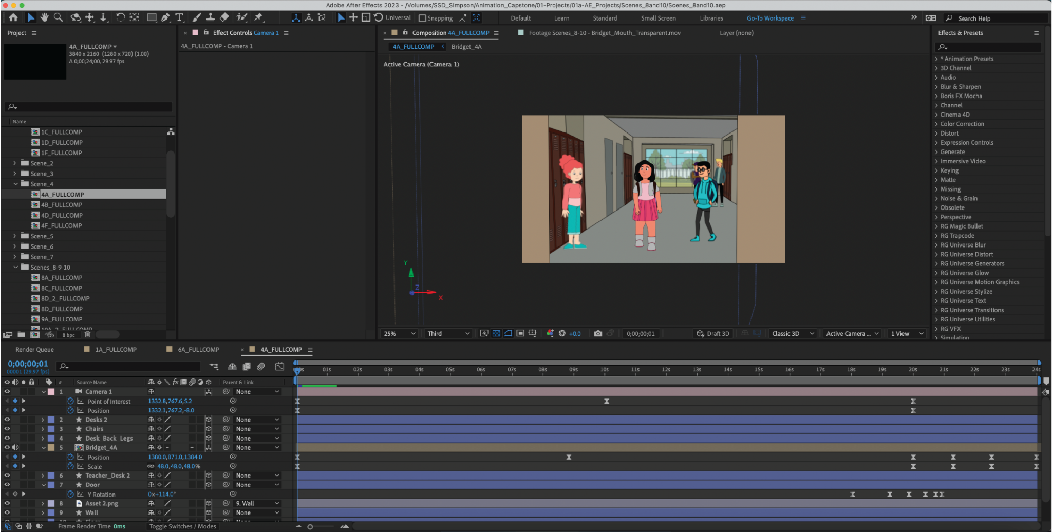Image resolution: width=1052 pixels, height=532 pixels.
Task: Click Toggle Switches / Modes button
Action: [182, 526]
